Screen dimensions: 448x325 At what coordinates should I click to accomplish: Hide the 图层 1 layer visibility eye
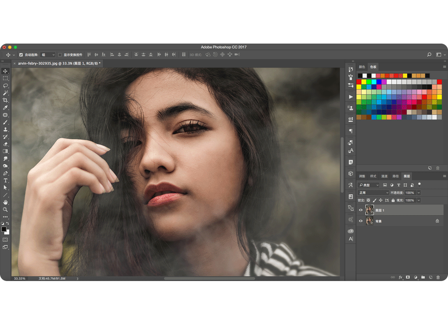[360, 210]
